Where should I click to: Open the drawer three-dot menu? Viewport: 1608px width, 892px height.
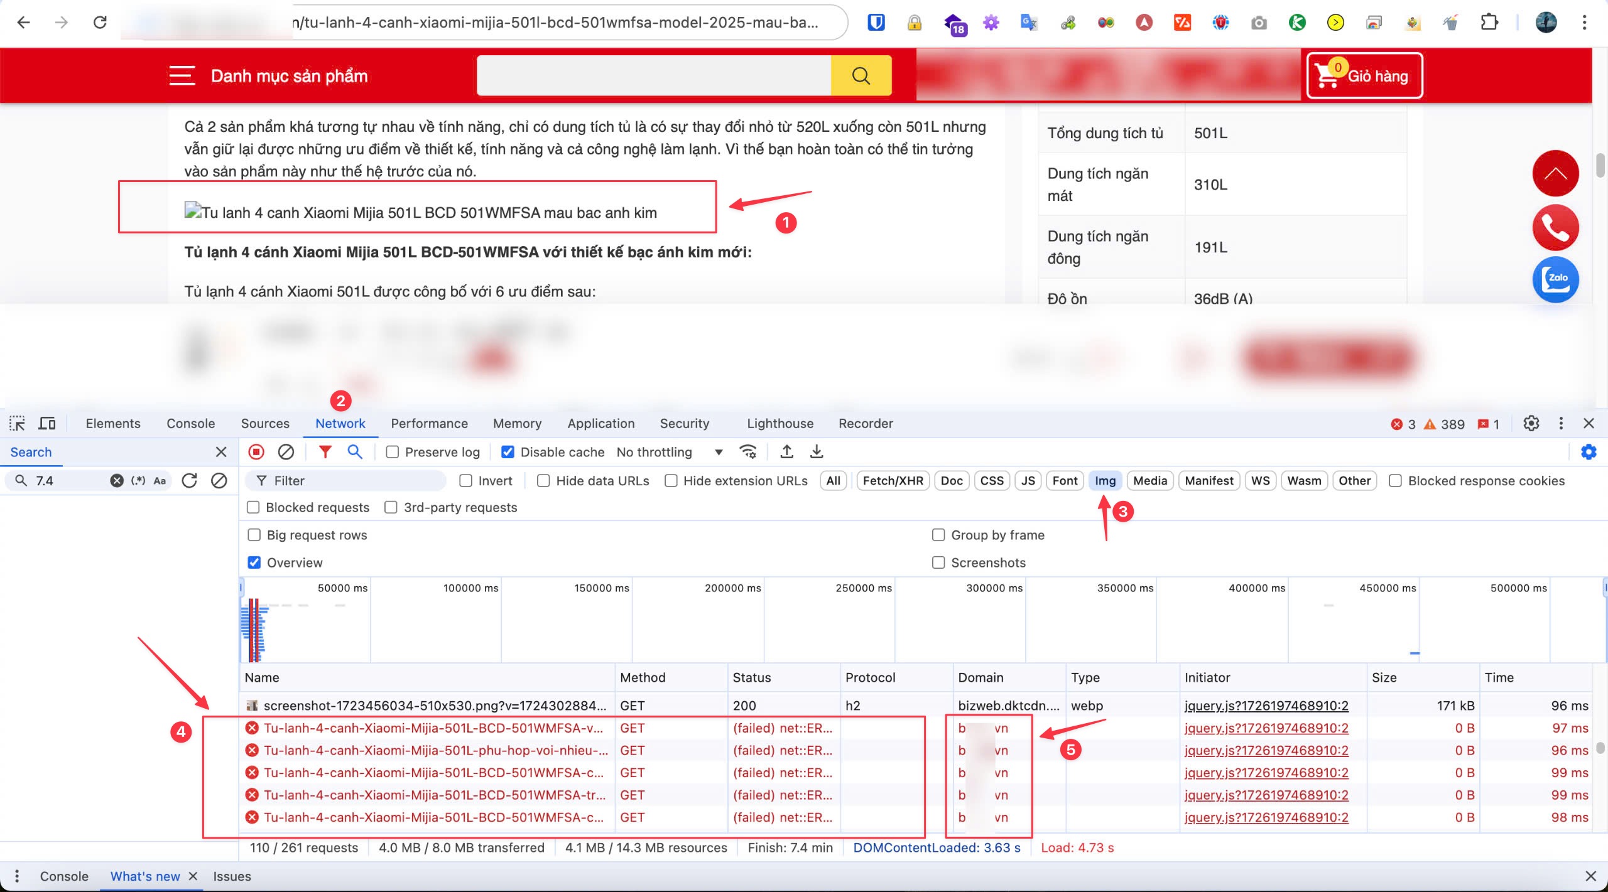(17, 876)
